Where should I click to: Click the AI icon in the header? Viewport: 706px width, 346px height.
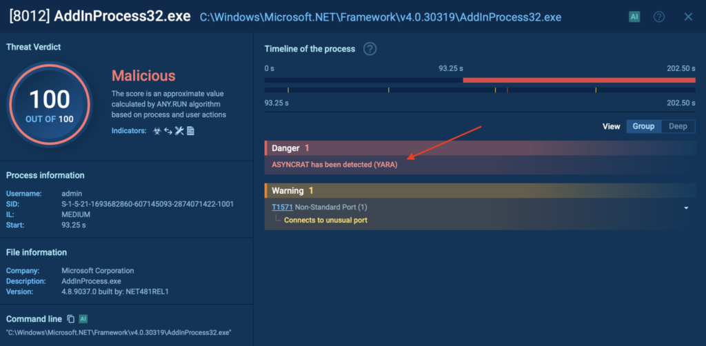coord(634,17)
